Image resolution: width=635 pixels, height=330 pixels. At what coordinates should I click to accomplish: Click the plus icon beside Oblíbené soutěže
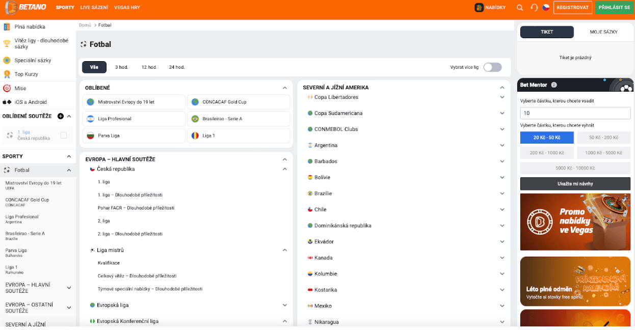(61, 116)
